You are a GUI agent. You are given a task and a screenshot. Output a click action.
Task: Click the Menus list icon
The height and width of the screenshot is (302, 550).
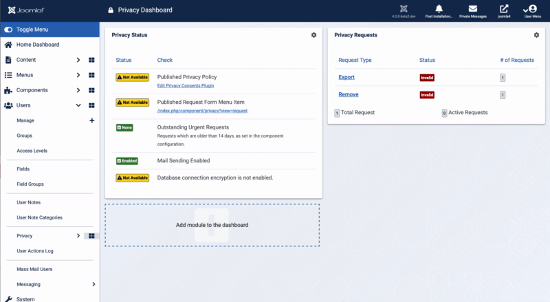pos(8,75)
